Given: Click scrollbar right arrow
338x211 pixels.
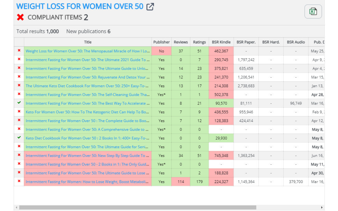Looking at the screenshot, I should [x=322, y=208].
